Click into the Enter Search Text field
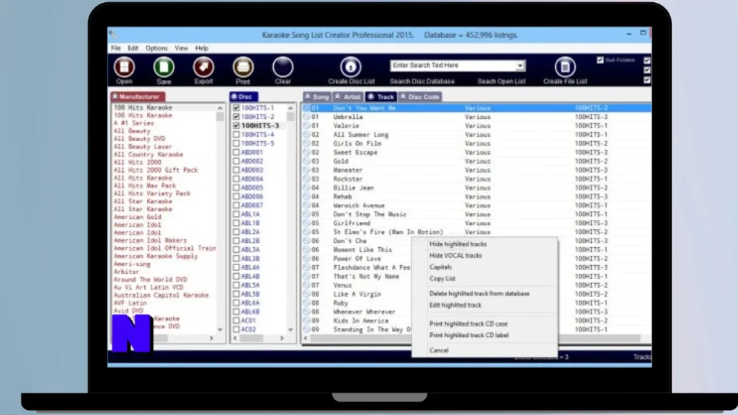Image resolution: width=738 pixels, height=415 pixels. point(453,66)
